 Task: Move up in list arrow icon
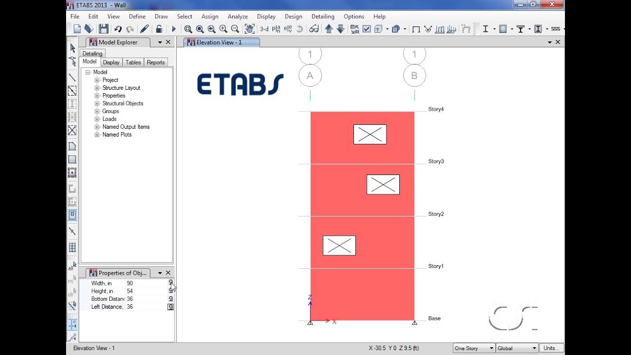329,29
